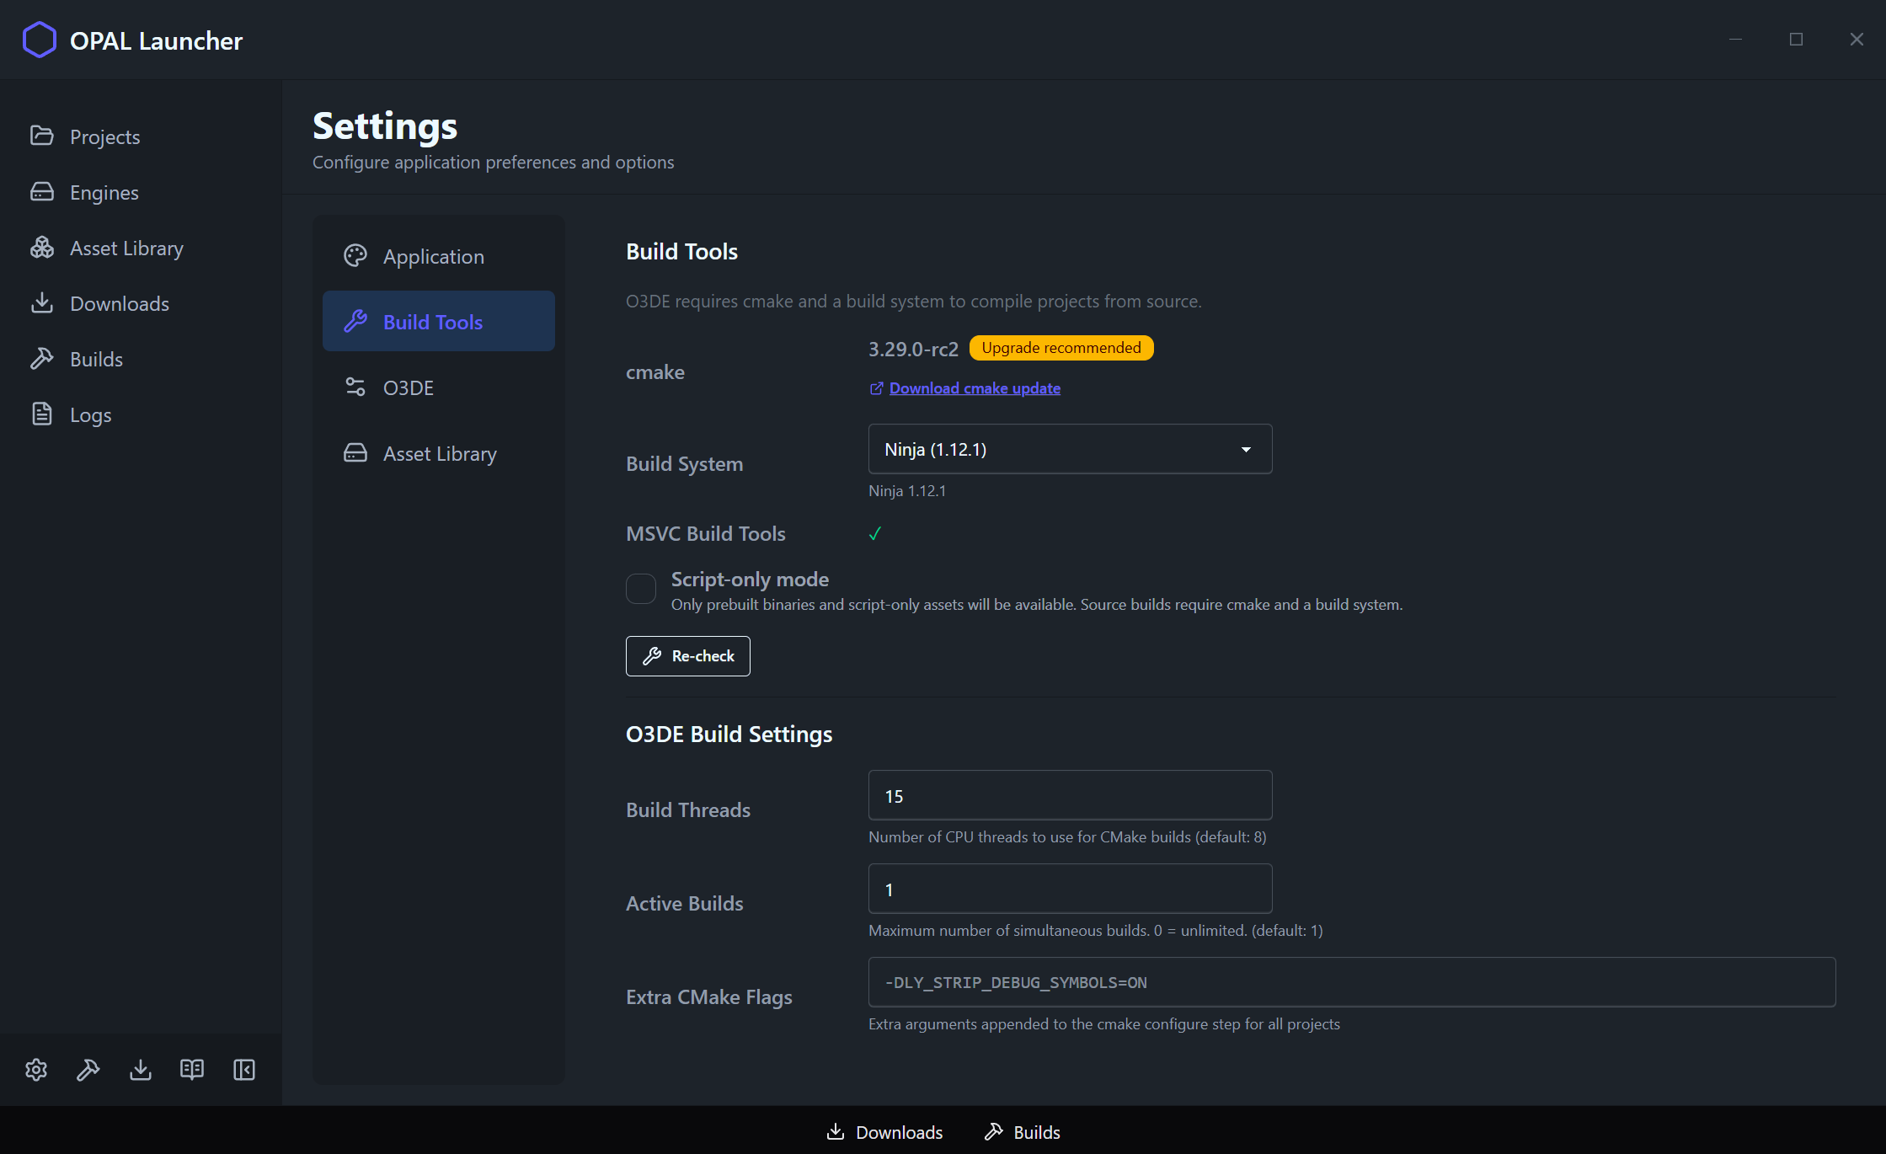
Task: Open the Build System dropdown
Action: [x=1070, y=449]
